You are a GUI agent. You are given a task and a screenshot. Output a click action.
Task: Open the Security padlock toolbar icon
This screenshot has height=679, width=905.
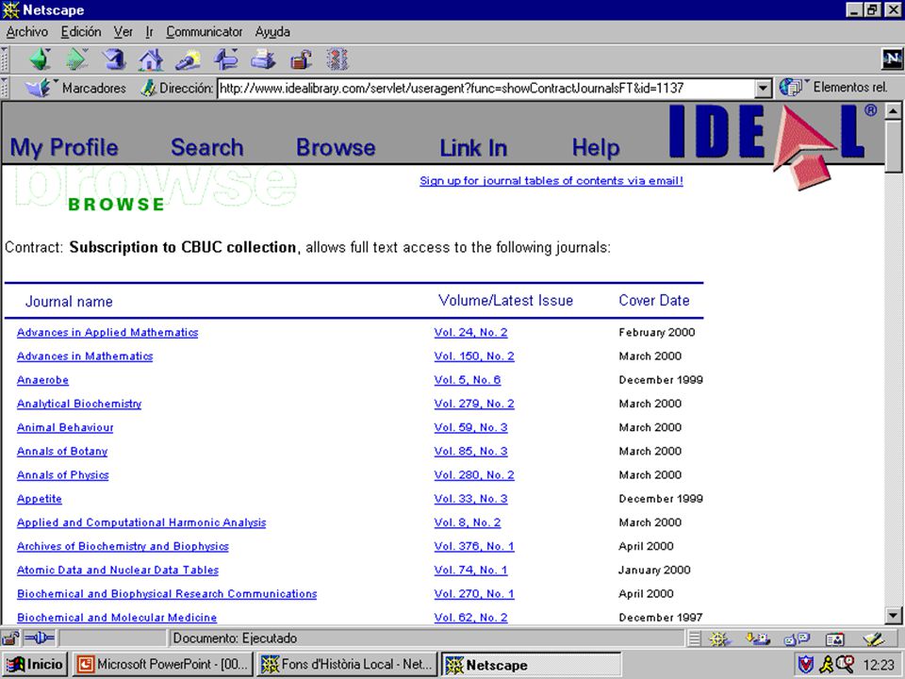[301, 59]
